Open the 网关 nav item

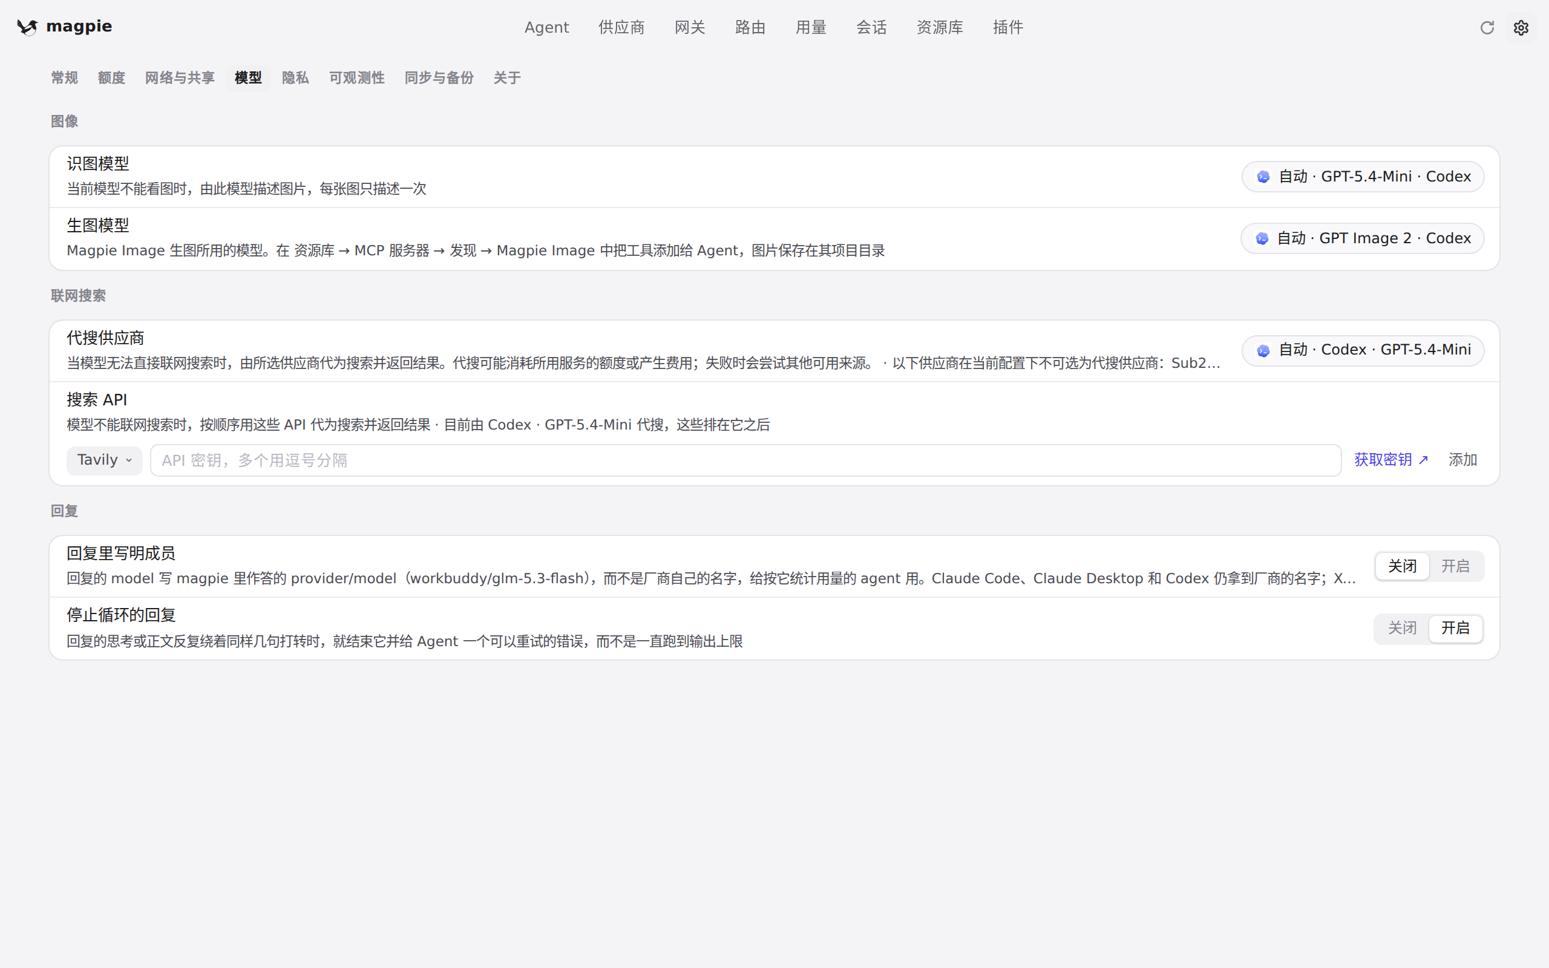coord(690,28)
